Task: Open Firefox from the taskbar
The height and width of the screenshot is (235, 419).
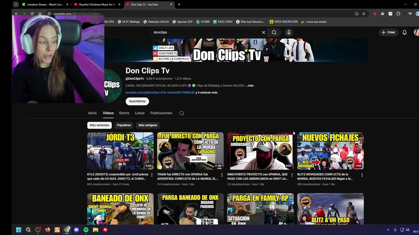Action: [47, 230]
